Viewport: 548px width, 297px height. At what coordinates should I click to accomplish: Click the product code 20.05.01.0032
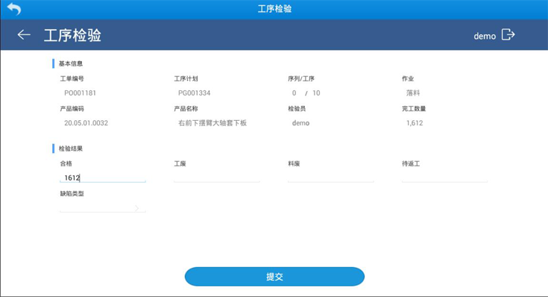(86, 123)
